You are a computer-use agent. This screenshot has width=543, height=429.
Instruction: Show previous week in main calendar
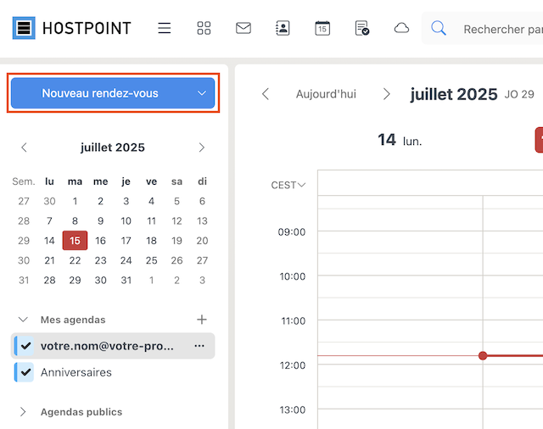[x=266, y=94]
